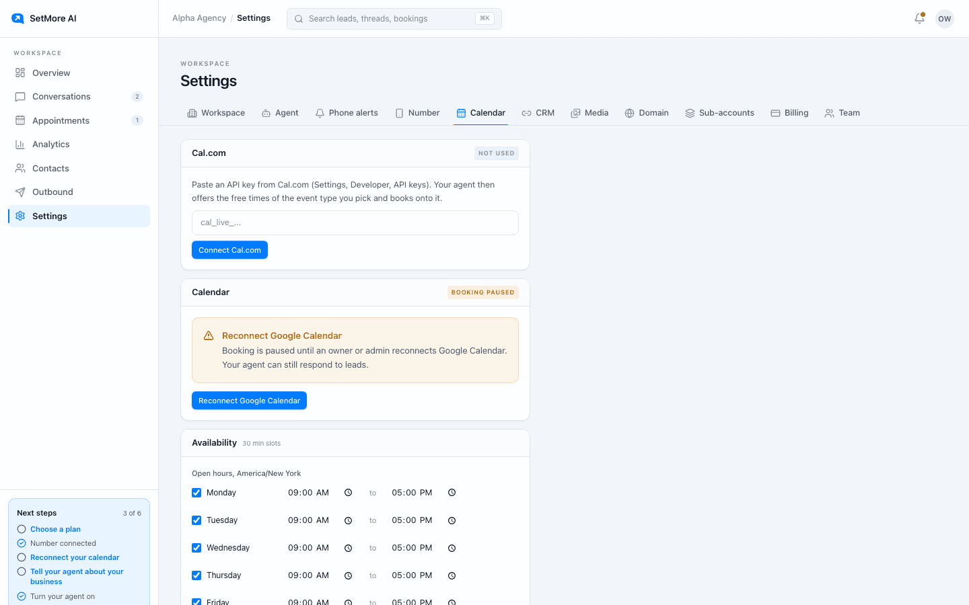Select the Team tab
This screenshot has height=605, width=969.
click(x=842, y=113)
